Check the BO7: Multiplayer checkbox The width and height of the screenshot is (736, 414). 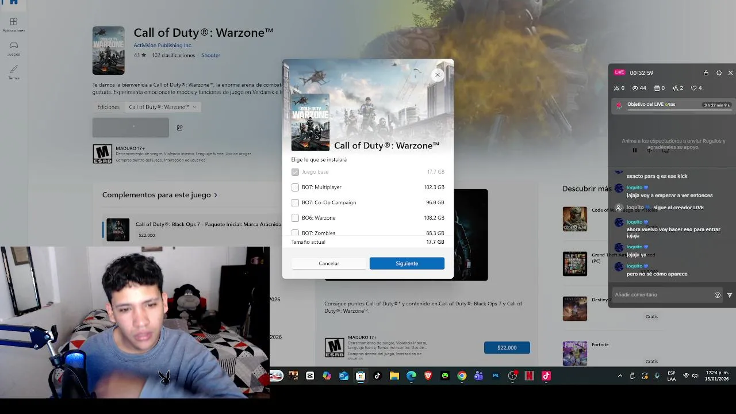point(295,187)
